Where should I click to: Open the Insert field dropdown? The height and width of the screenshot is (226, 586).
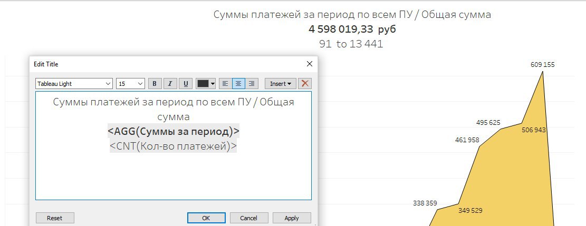tap(280, 84)
